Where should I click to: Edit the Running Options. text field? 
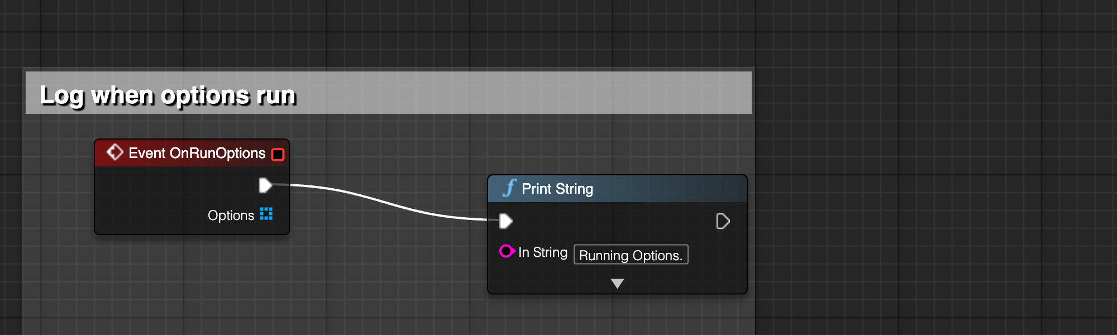[x=631, y=255]
